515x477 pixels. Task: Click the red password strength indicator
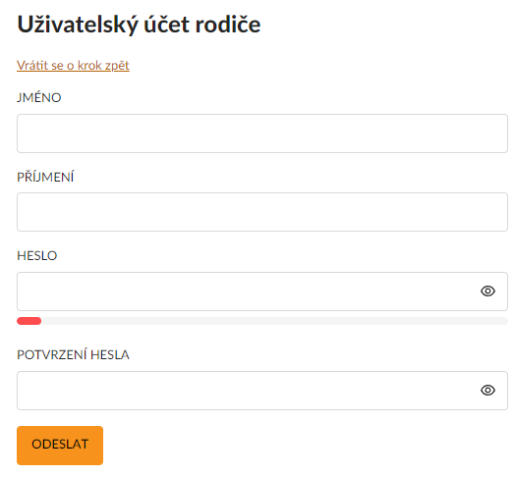pyautogui.click(x=29, y=321)
